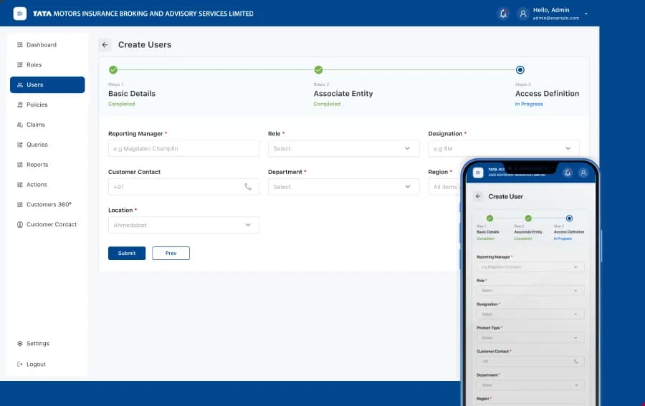The width and height of the screenshot is (645, 406).
Task: Tap the user avatar on the phone mockup
Action: (x=583, y=173)
